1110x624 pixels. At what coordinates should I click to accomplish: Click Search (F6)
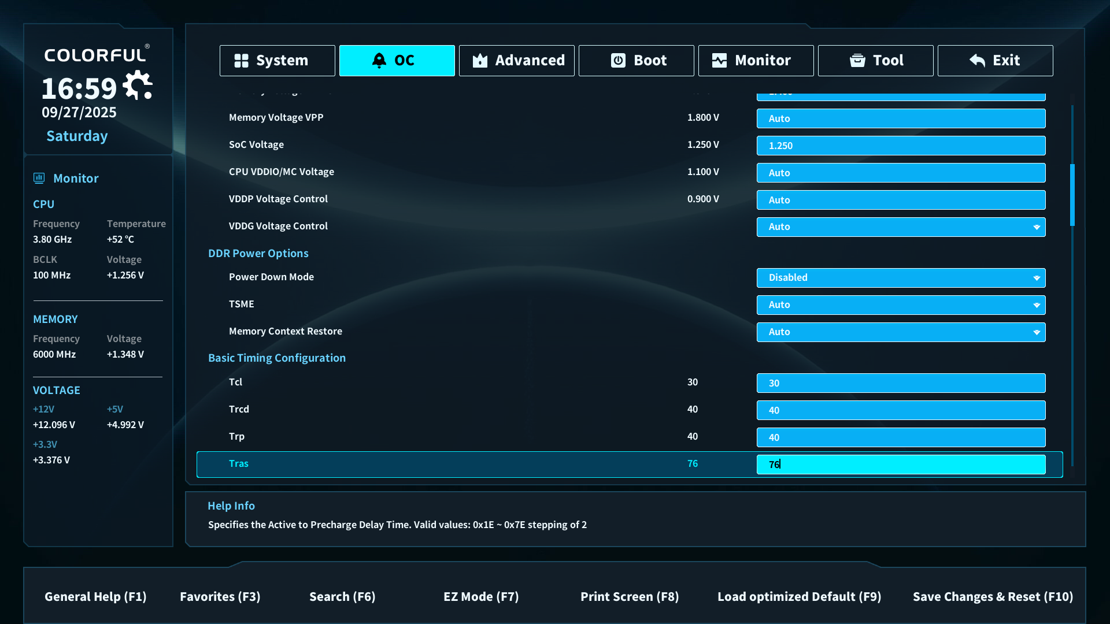342,597
